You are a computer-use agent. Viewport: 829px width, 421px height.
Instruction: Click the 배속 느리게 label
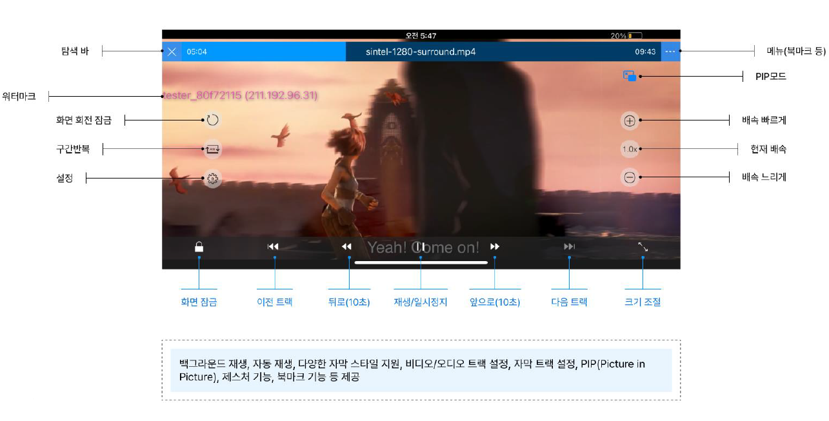point(764,178)
